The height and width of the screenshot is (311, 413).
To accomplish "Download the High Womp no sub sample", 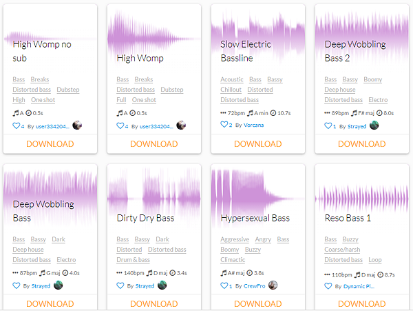I will (x=50, y=144).
